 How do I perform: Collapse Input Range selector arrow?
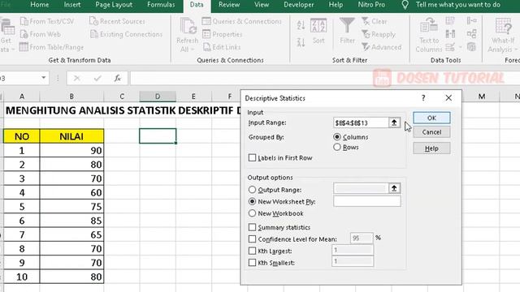click(394, 122)
